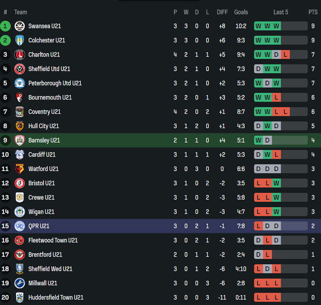Click Coventry U21's latest loss form badge

[285, 112]
